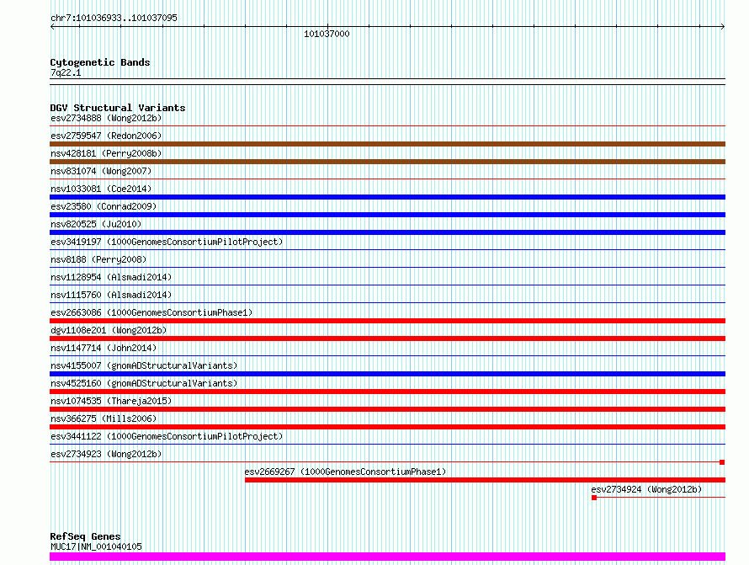The height and width of the screenshot is (565, 749).
Task: Open the RefSeq Genes track title
Action: 85,536
